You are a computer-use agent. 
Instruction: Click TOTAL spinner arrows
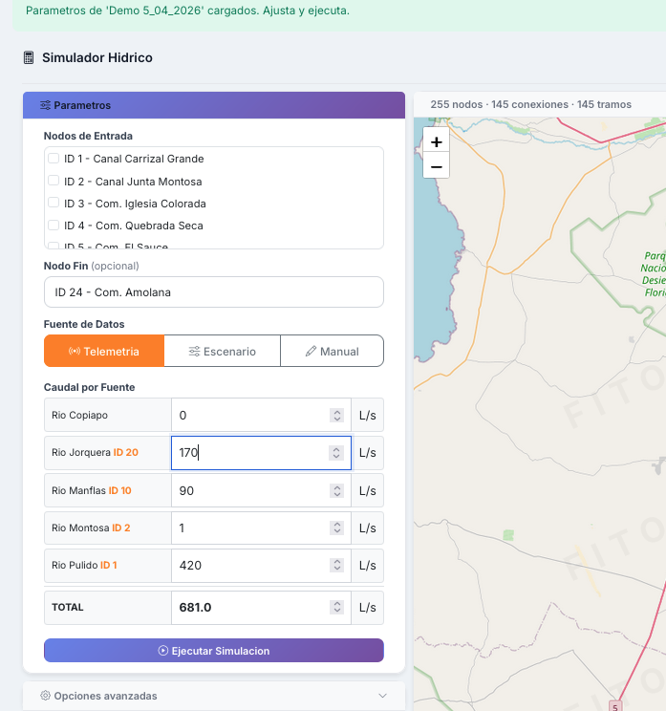click(337, 607)
